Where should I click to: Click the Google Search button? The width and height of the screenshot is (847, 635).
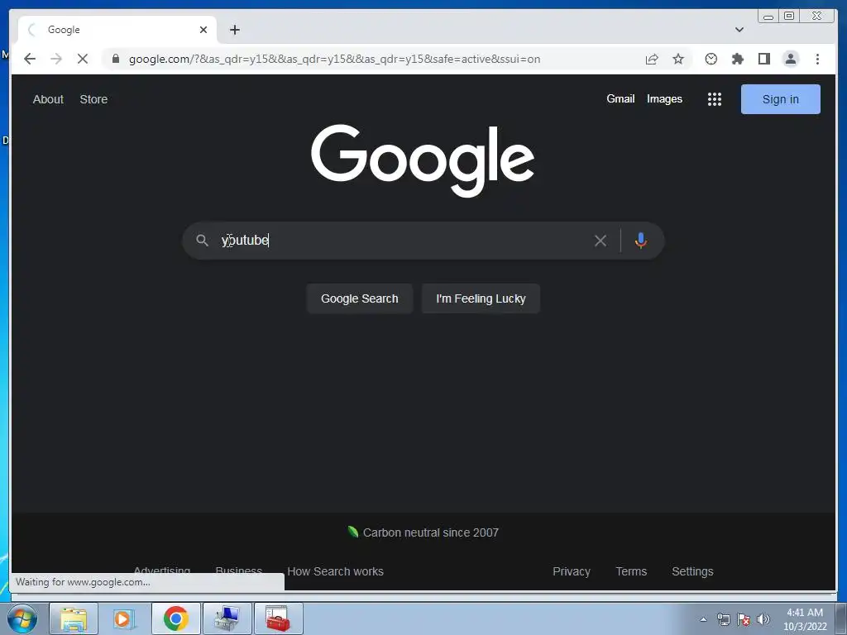(x=359, y=298)
